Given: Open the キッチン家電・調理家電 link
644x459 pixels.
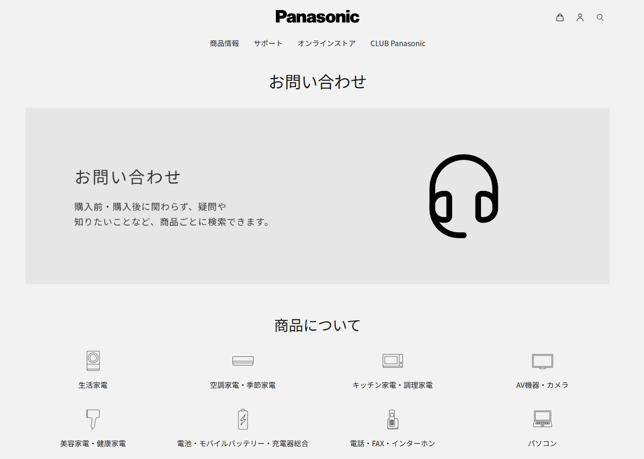Looking at the screenshot, I should click(x=393, y=385).
